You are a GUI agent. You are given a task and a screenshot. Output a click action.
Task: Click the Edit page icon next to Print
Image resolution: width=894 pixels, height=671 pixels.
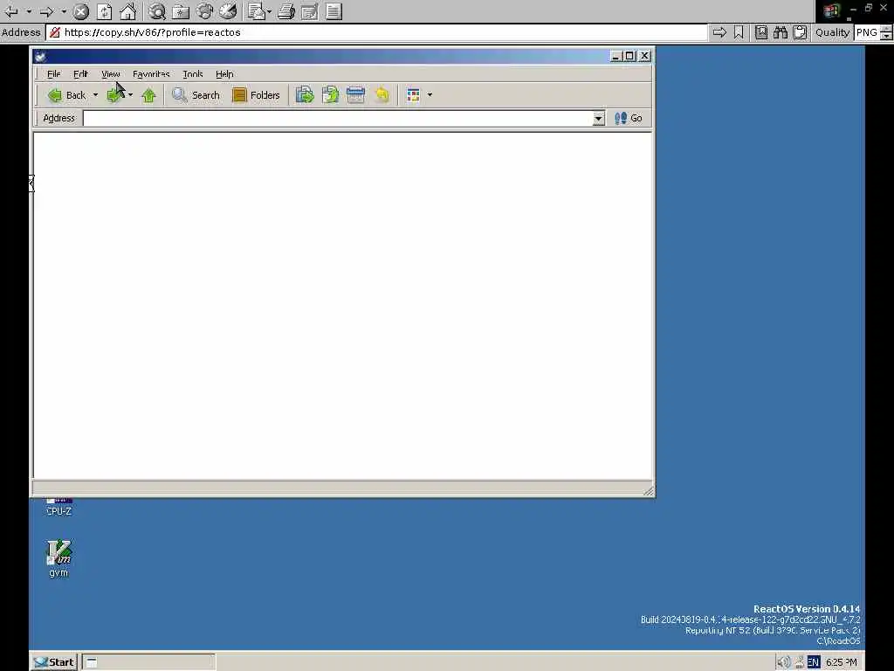click(310, 10)
